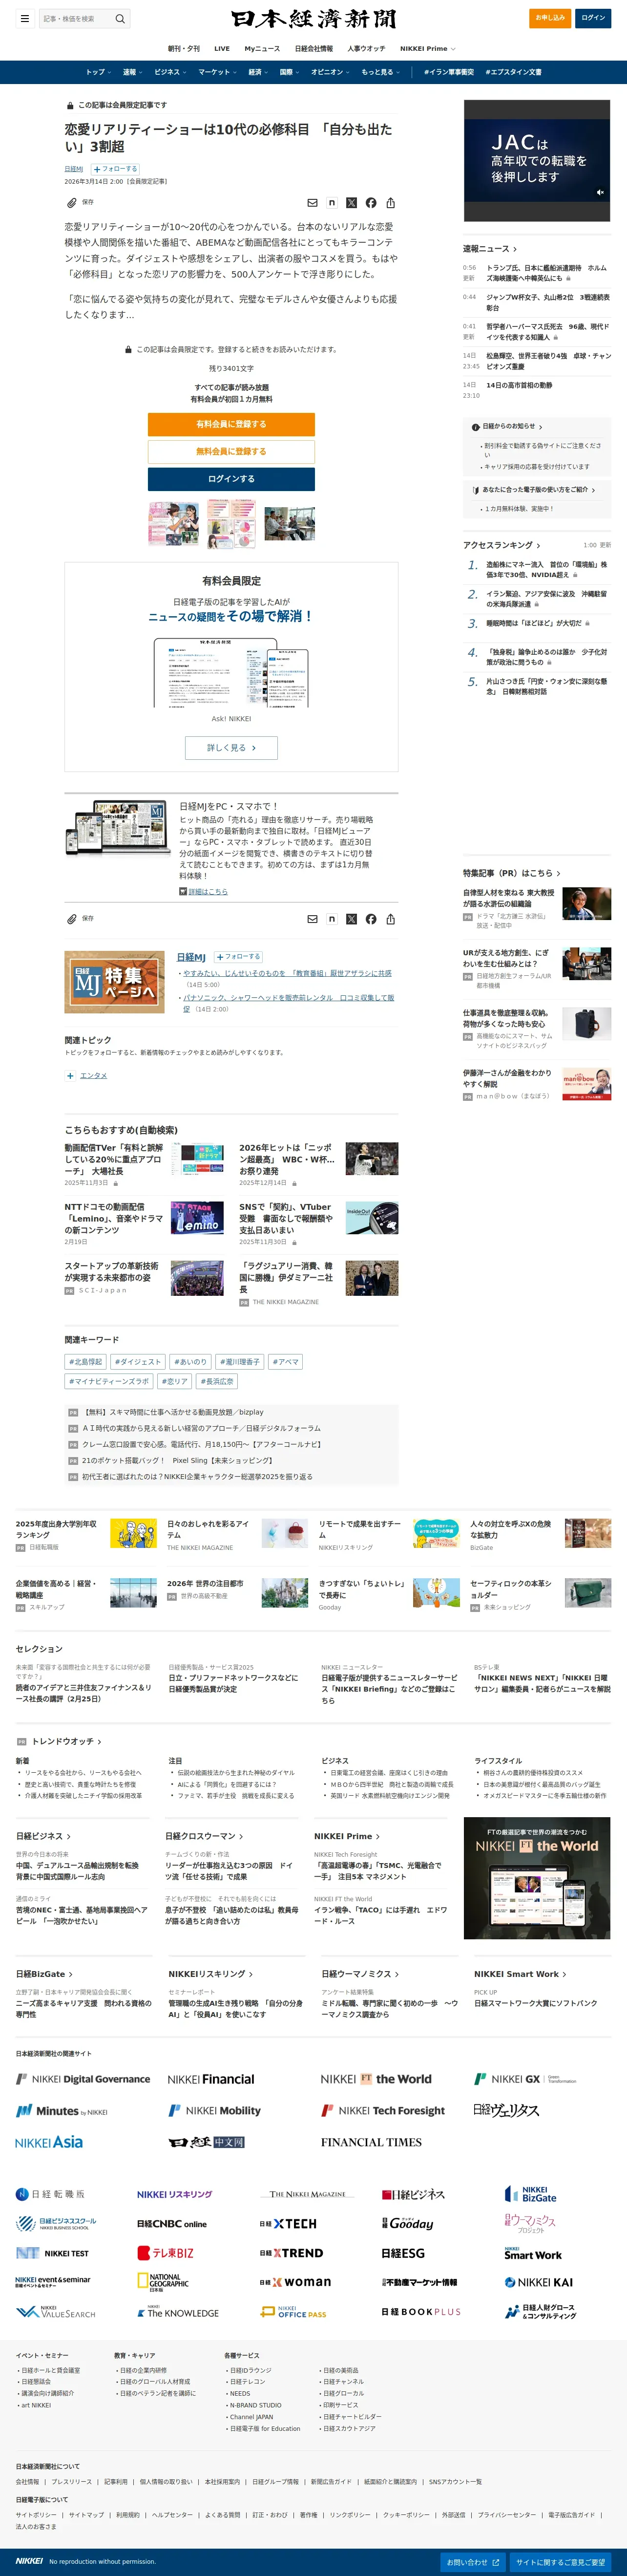Click the orange お申し込み button
Screen dimensions: 627x2576
coord(550,18)
